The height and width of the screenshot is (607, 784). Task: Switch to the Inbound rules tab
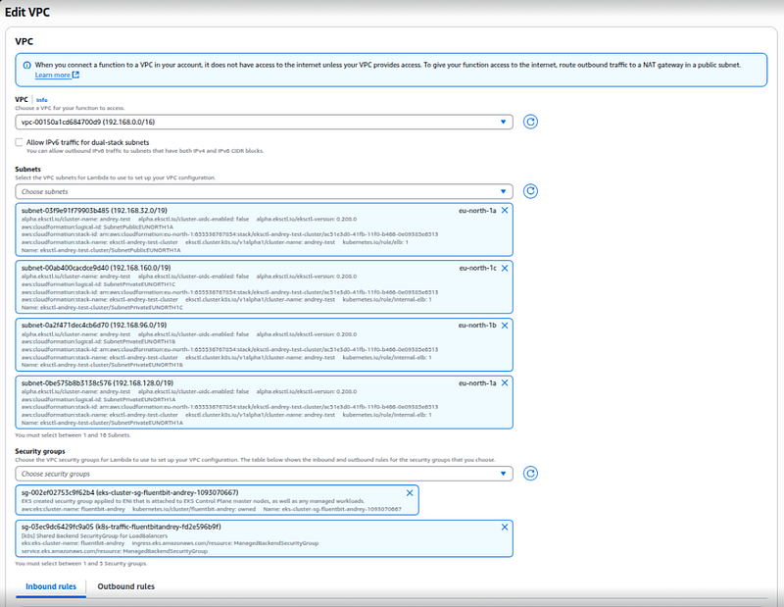coord(51,586)
